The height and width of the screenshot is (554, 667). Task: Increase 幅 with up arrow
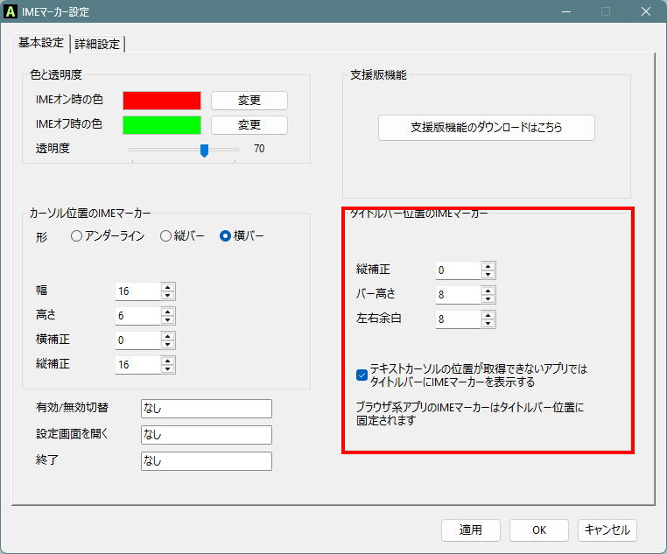167,287
